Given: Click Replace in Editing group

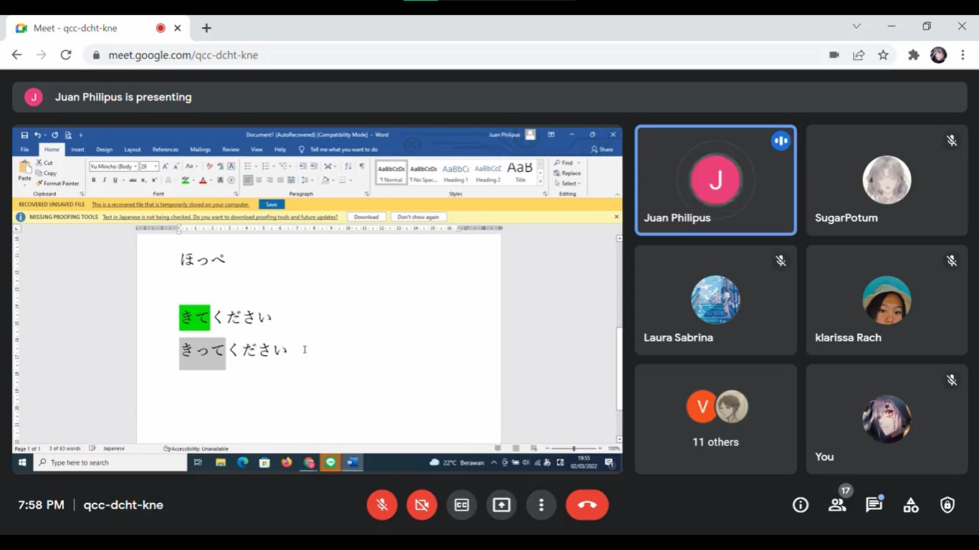Looking at the screenshot, I should (567, 173).
